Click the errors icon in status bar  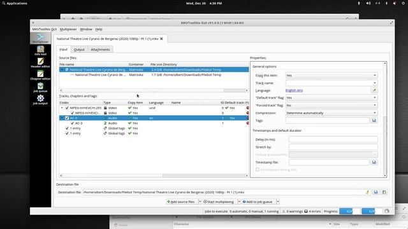pos(306,211)
